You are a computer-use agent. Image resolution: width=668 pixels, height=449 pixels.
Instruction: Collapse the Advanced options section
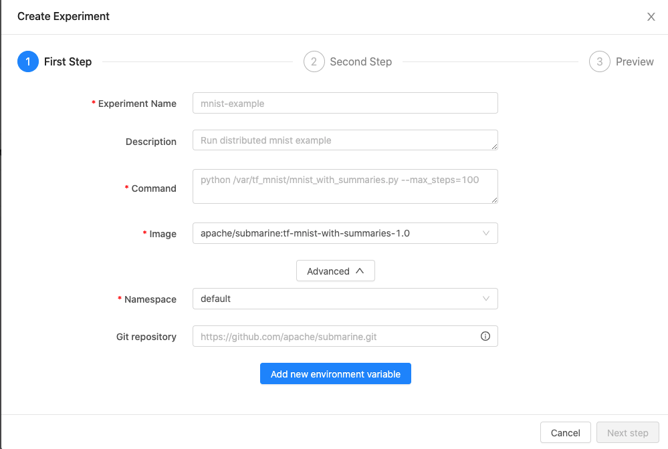point(336,271)
